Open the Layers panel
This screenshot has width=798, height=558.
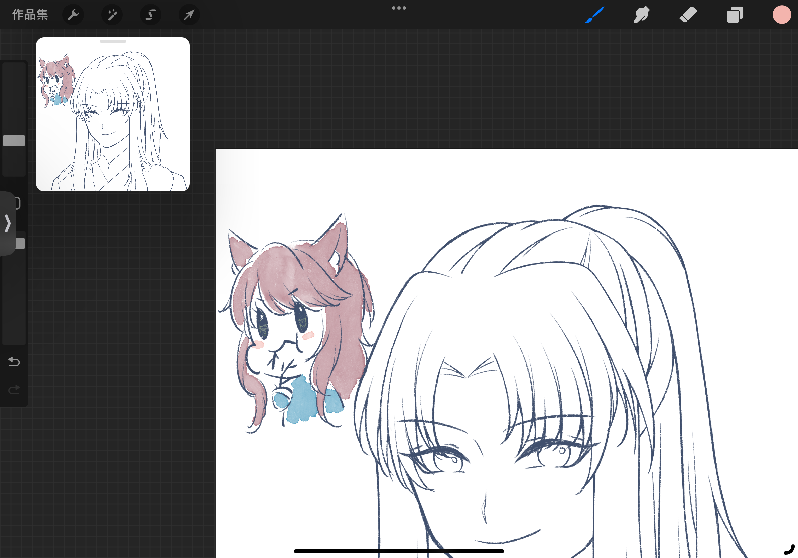(735, 15)
